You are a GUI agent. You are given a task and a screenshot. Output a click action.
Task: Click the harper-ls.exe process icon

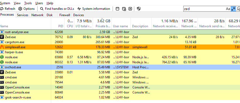click(x=2, y=52)
